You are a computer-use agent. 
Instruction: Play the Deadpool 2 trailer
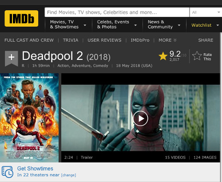pyautogui.click(x=140, y=119)
